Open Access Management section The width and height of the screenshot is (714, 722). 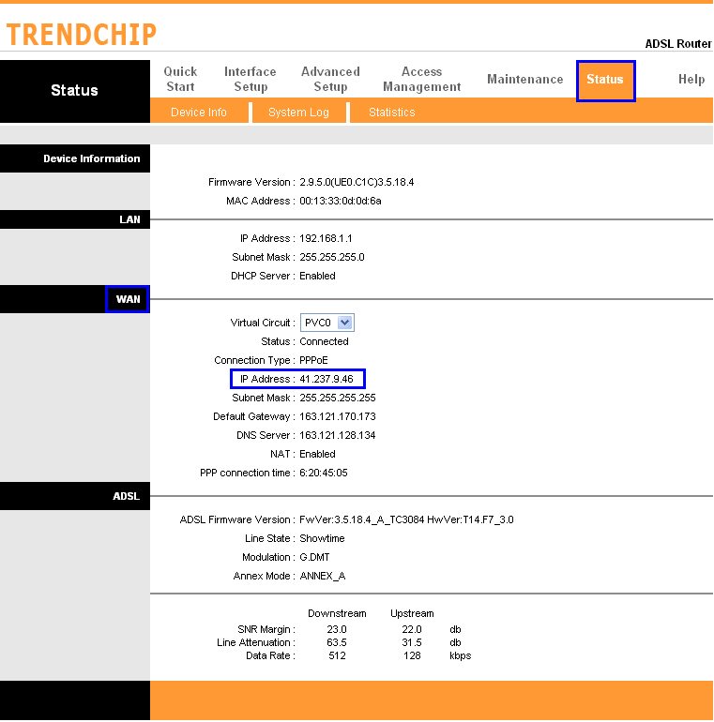pos(421,80)
